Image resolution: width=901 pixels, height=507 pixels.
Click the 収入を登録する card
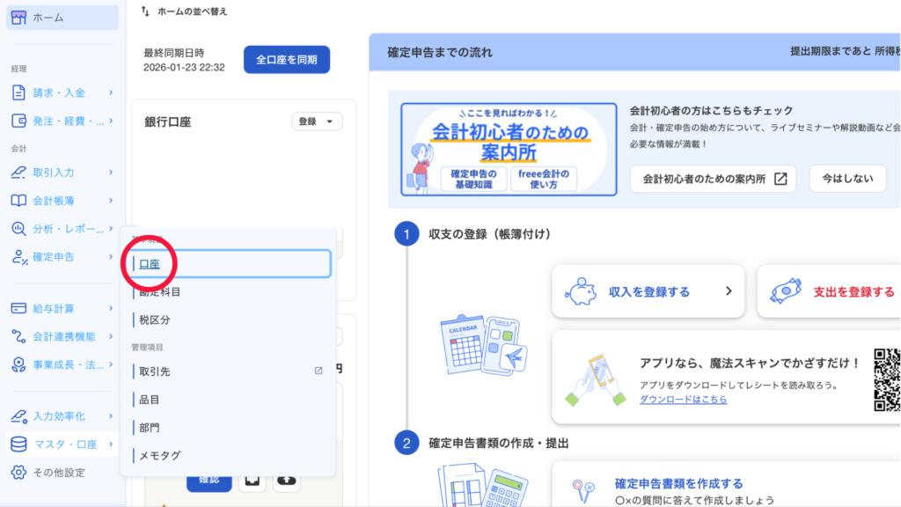click(648, 291)
